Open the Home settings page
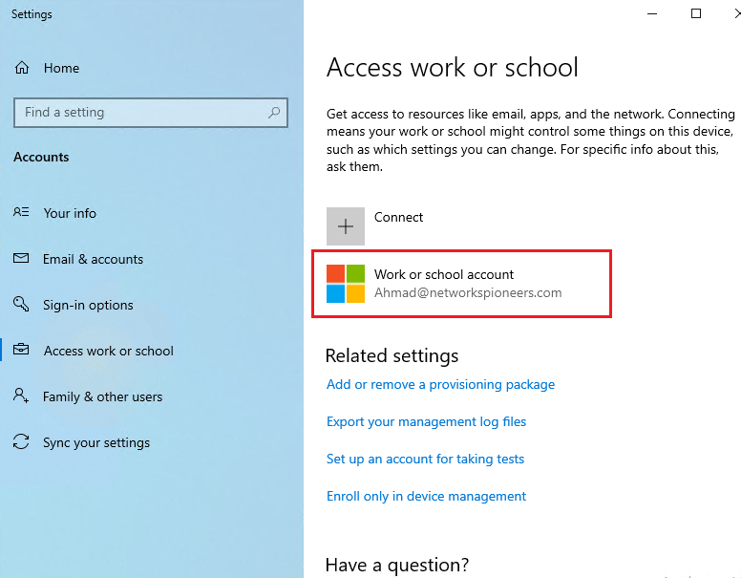This screenshot has height=578, width=741. (61, 68)
